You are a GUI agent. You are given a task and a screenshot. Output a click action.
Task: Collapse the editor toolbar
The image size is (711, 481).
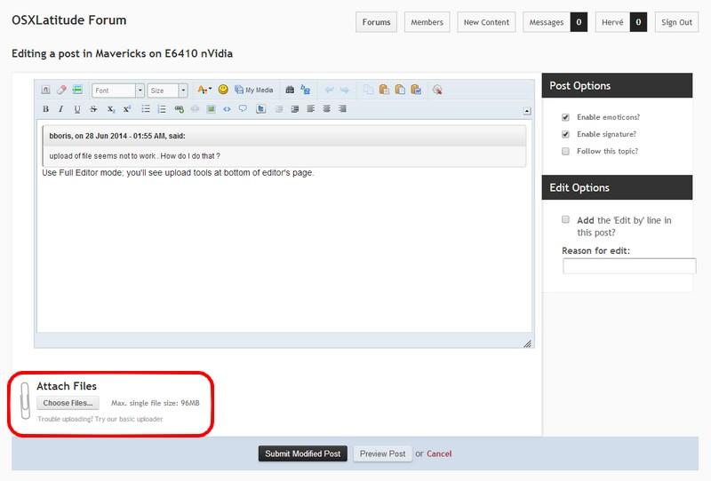click(x=527, y=111)
